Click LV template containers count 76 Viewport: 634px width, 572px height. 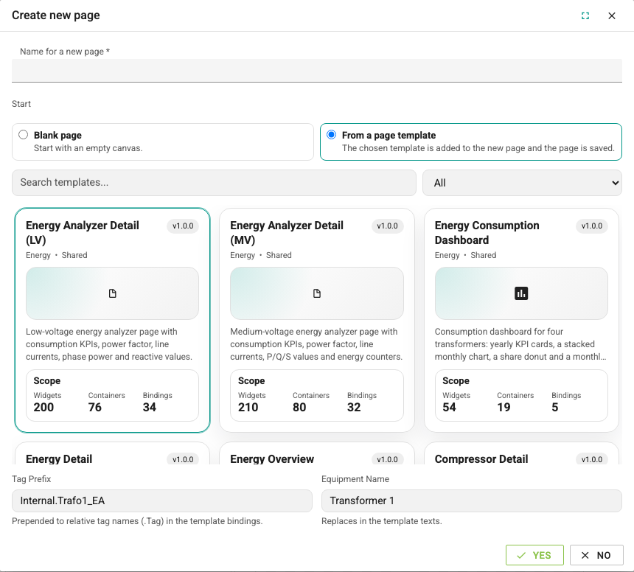[x=95, y=407]
